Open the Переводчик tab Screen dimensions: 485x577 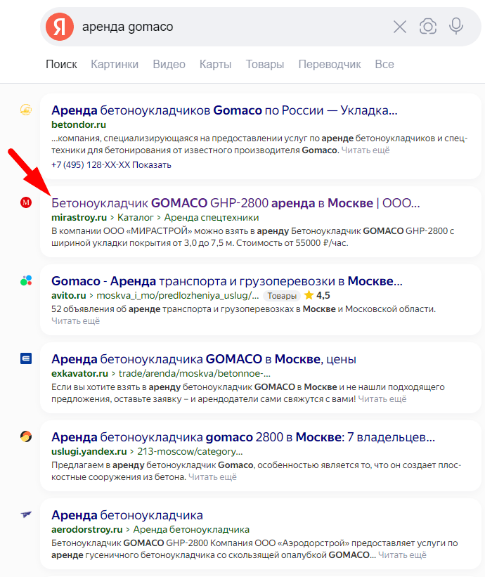[330, 65]
